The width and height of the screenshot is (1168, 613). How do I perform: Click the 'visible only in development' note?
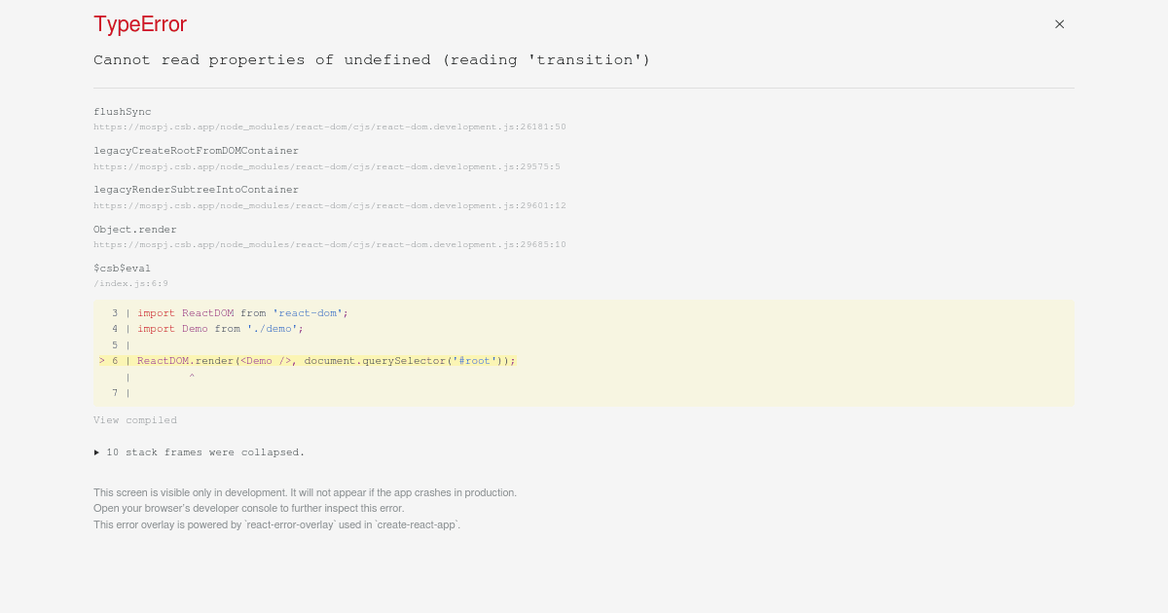(x=305, y=492)
